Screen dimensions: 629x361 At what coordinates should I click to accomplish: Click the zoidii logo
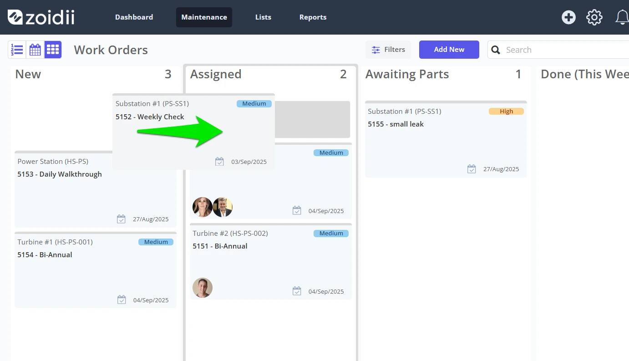pyautogui.click(x=41, y=17)
